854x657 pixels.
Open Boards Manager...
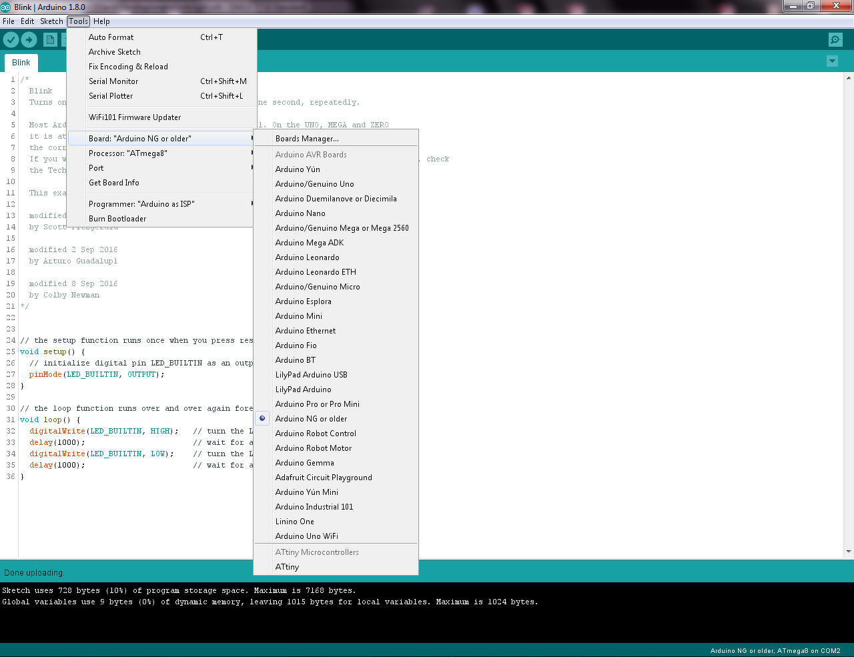(336, 139)
